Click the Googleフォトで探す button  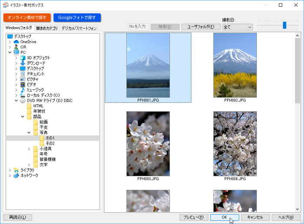pos(77,17)
